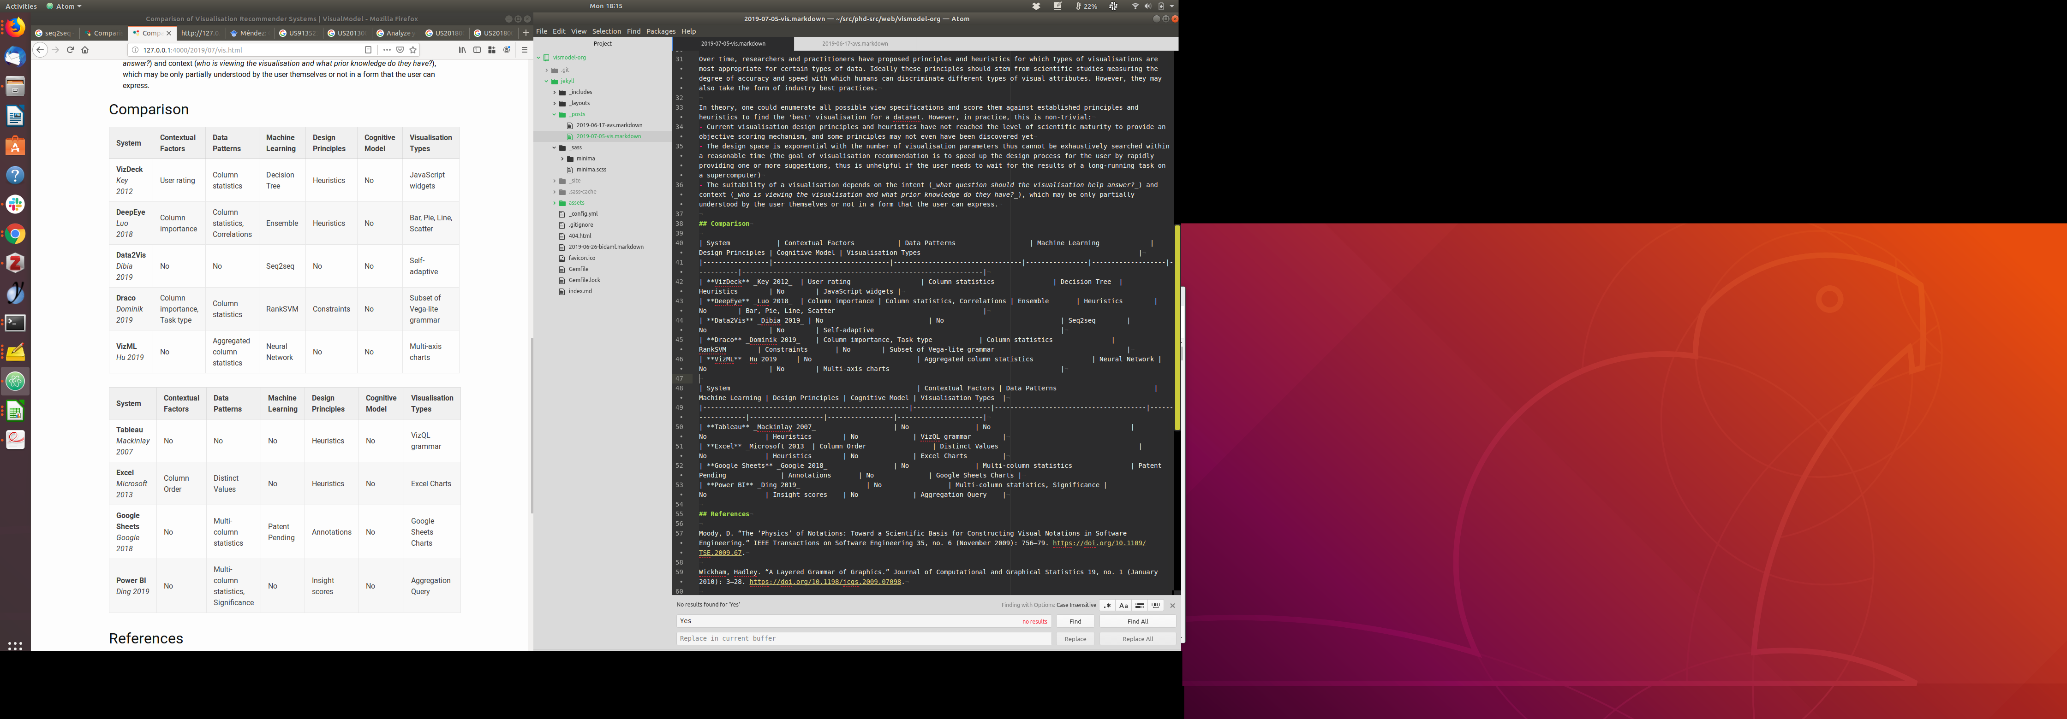Open Firefox library icon
Image resolution: width=2067 pixels, height=719 pixels.
tap(462, 50)
